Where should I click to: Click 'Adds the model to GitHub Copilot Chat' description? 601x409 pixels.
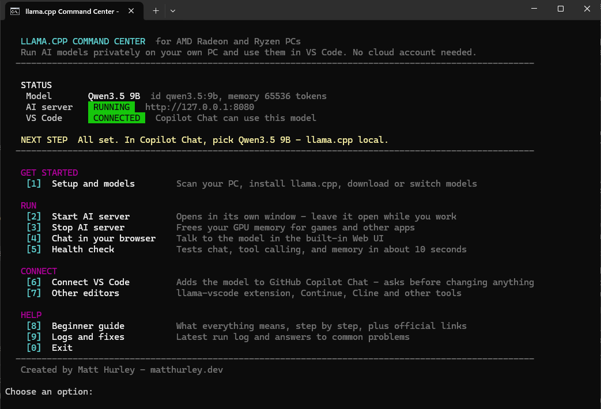pyautogui.click(x=355, y=282)
